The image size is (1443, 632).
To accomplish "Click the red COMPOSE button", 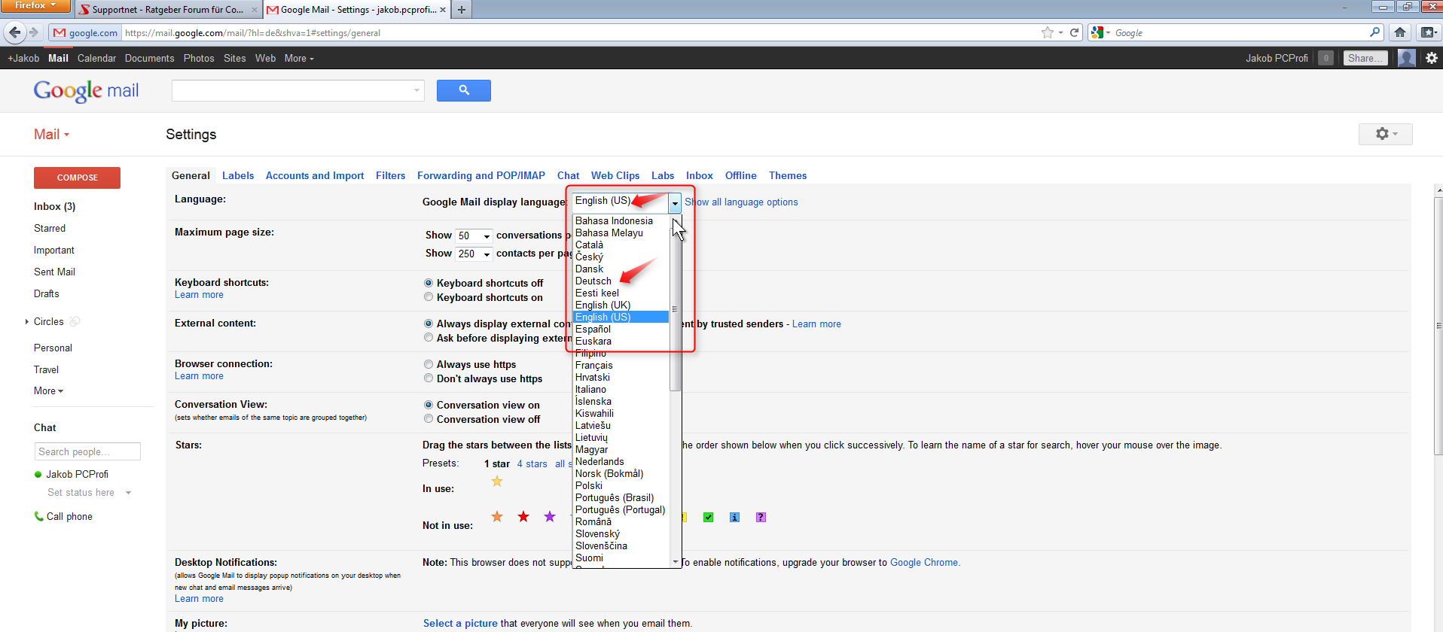I will coord(77,178).
